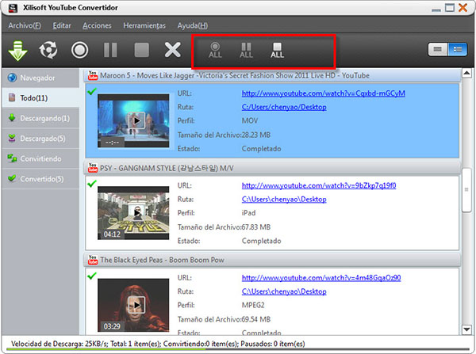Click the large stop toolbar button
The height and width of the screenshot is (354, 476).
coord(142,50)
